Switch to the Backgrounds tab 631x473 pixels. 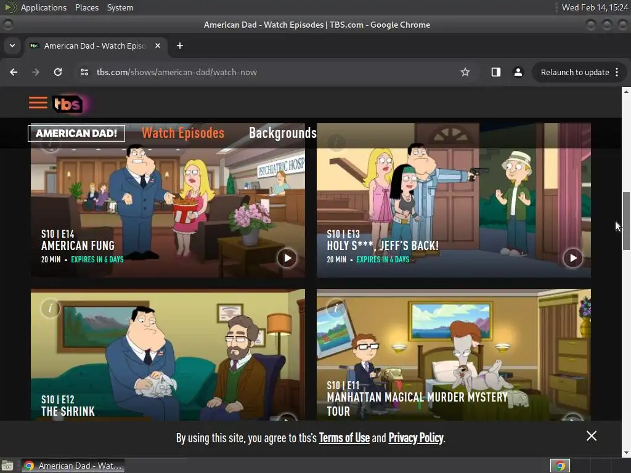pyautogui.click(x=283, y=133)
